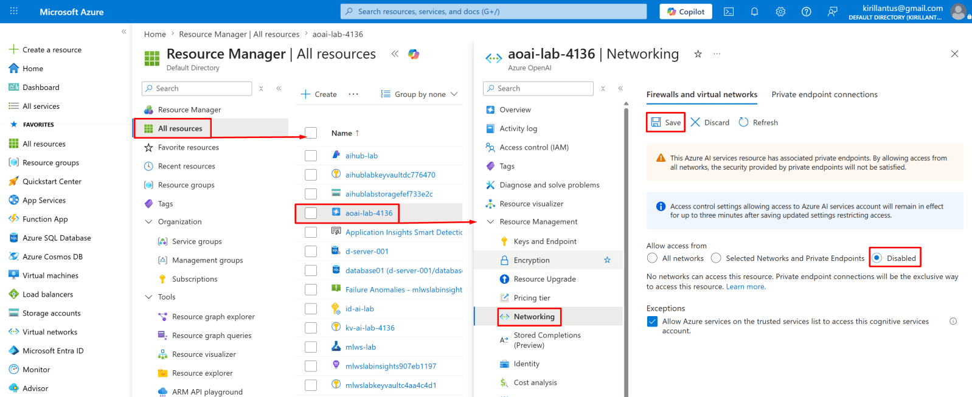The width and height of the screenshot is (972, 397).
Task: Select the All networks radio option
Action: pos(652,258)
